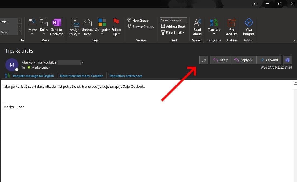
Task: Open the Get Add-ins store
Action: pos(231,26)
